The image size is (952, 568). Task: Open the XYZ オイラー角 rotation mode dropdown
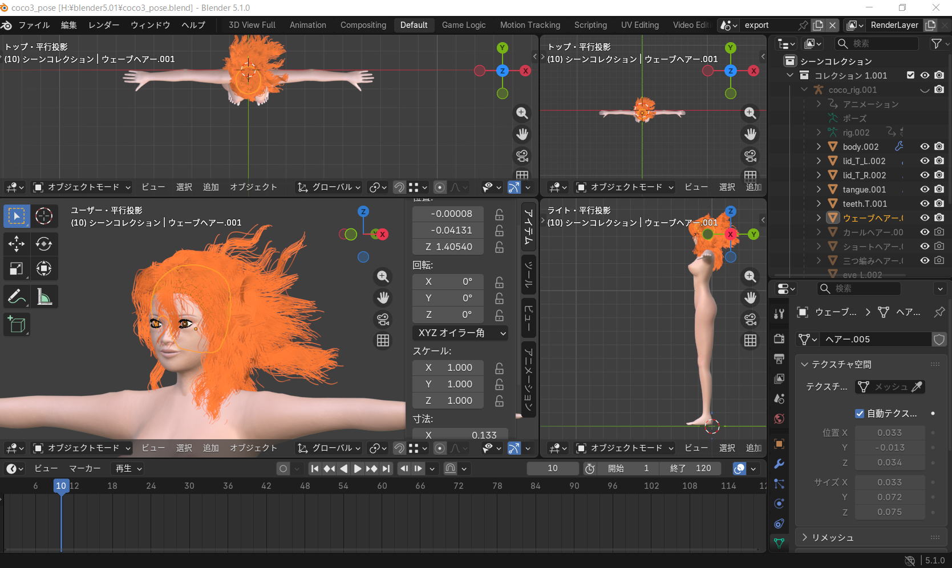pos(460,333)
